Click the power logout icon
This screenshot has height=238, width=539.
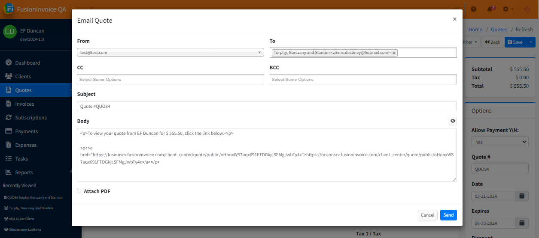pos(527,9)
